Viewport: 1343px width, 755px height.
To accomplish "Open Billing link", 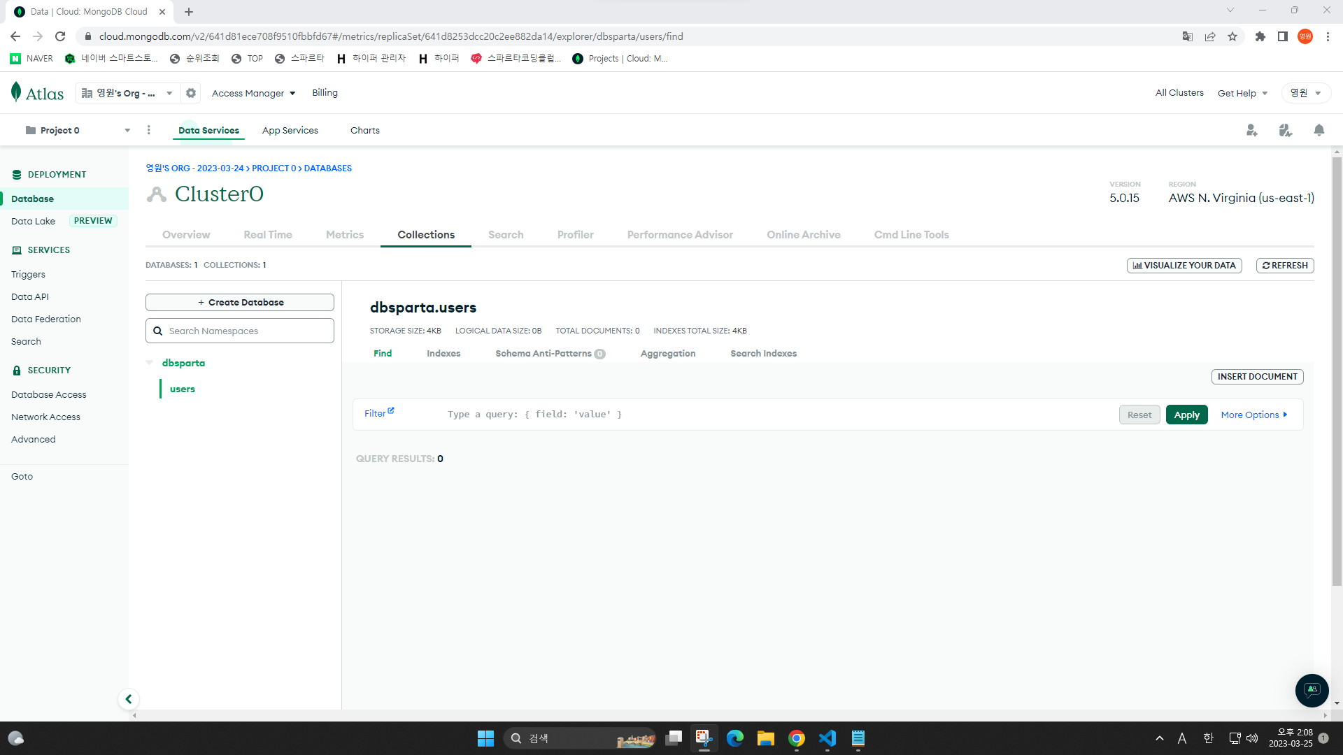I will pos(325,93).
